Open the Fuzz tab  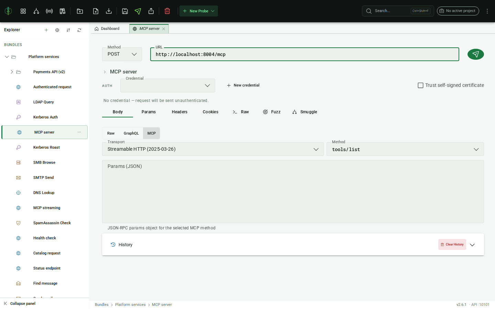click(272, 112)
